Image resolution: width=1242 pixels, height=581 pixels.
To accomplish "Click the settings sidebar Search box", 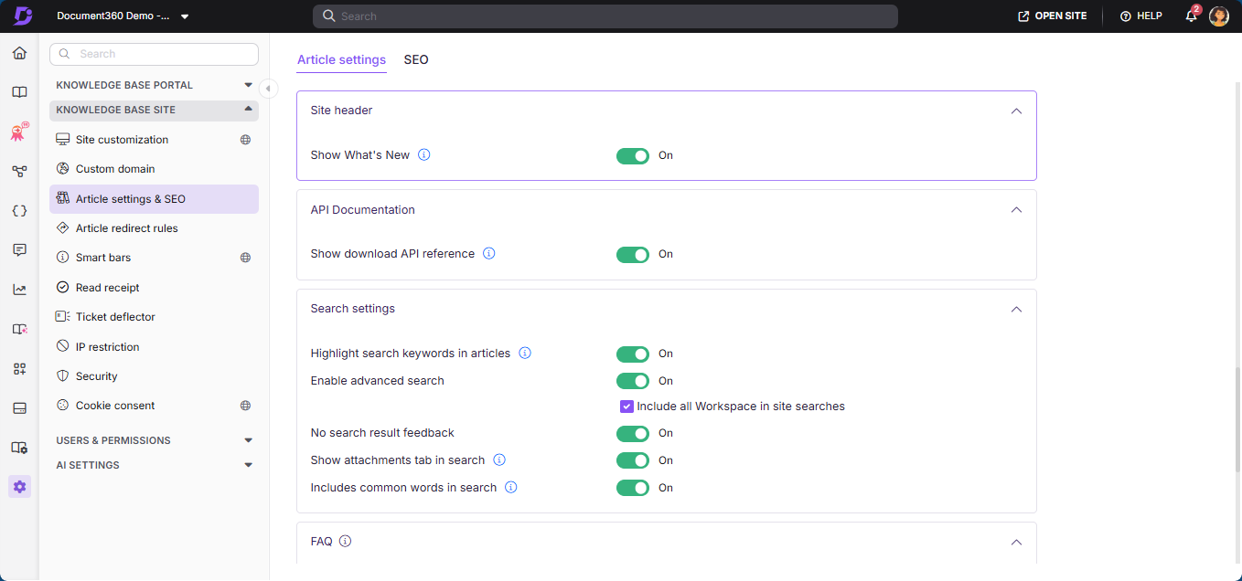I will (x=154, y=54).
